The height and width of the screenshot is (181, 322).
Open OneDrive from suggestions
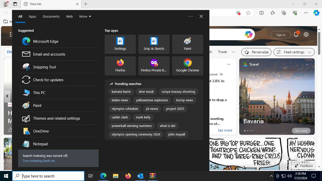58,131
